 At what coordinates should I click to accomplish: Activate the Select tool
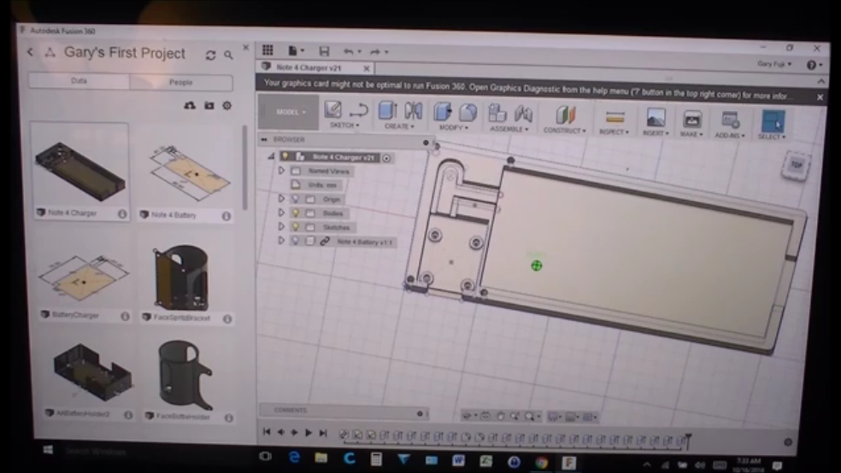(x=773, y=121)
